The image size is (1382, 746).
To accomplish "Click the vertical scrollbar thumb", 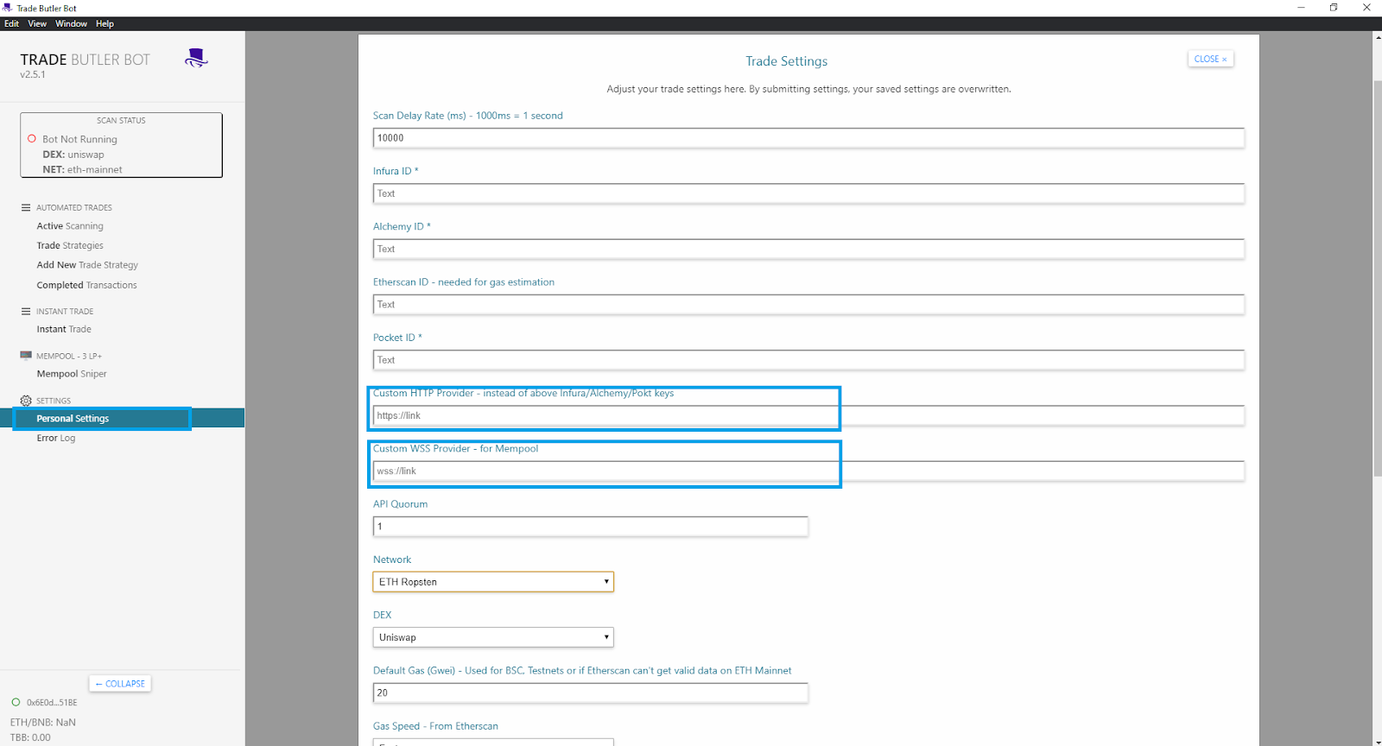I will click(x=1377, y=276).
